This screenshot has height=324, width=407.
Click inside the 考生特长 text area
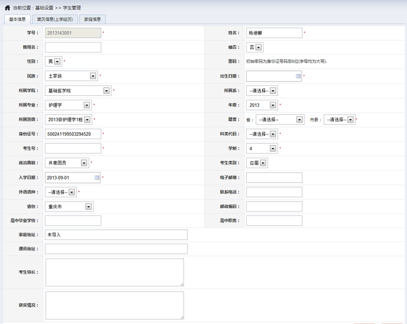pyautogui.click(x=114, y=272)
